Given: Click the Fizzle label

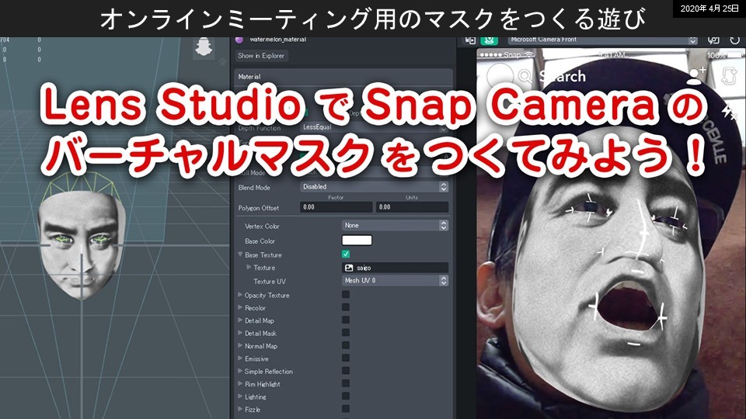Looking at the screenshot, I should pyautogui.click(x=253, y=410).
